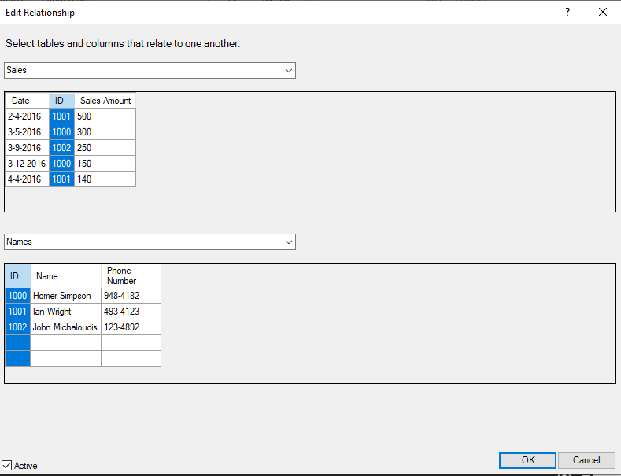Click ID 1001 in the 4-4-2016 row

click(61, 179)
